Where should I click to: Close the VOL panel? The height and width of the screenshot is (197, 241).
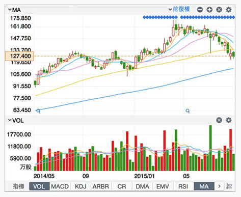pos(219,120)
